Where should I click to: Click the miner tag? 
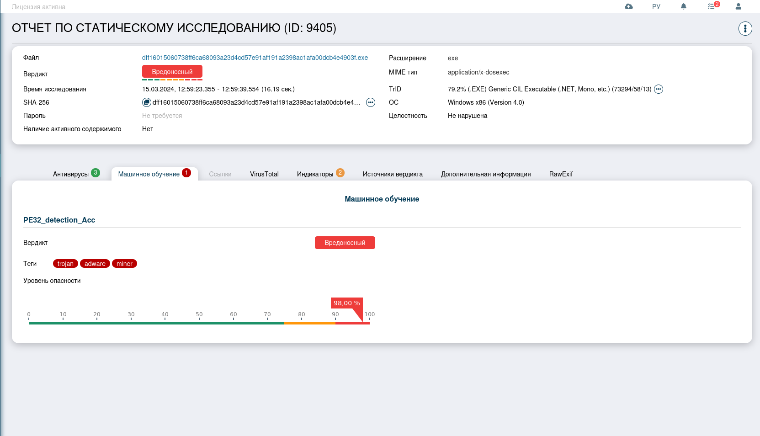click(124, 264)
